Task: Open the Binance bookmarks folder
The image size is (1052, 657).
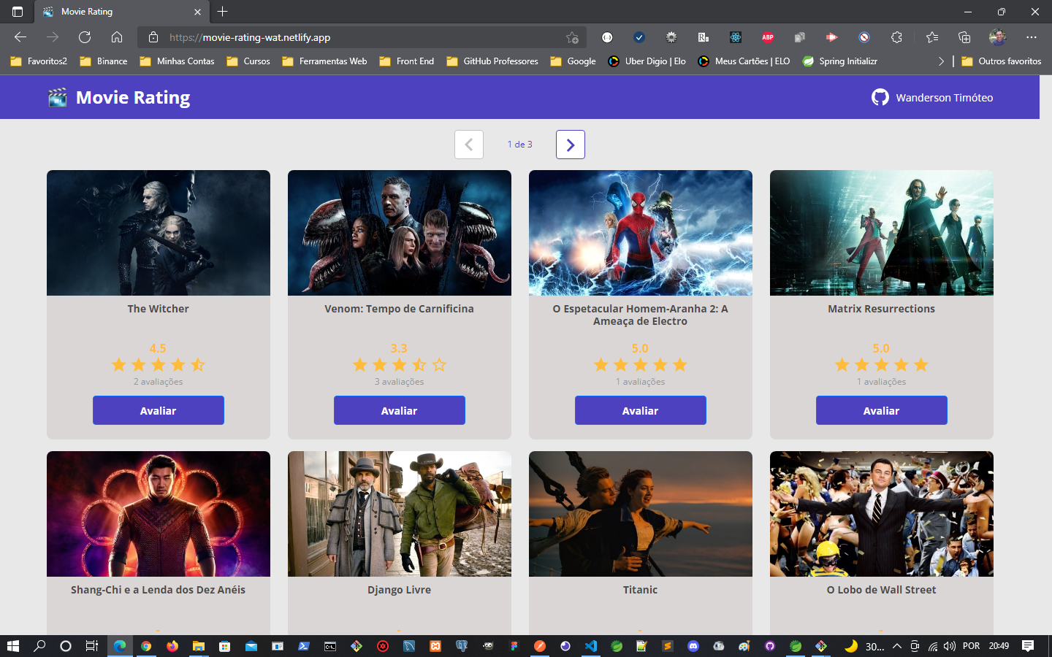Action: 104,61
